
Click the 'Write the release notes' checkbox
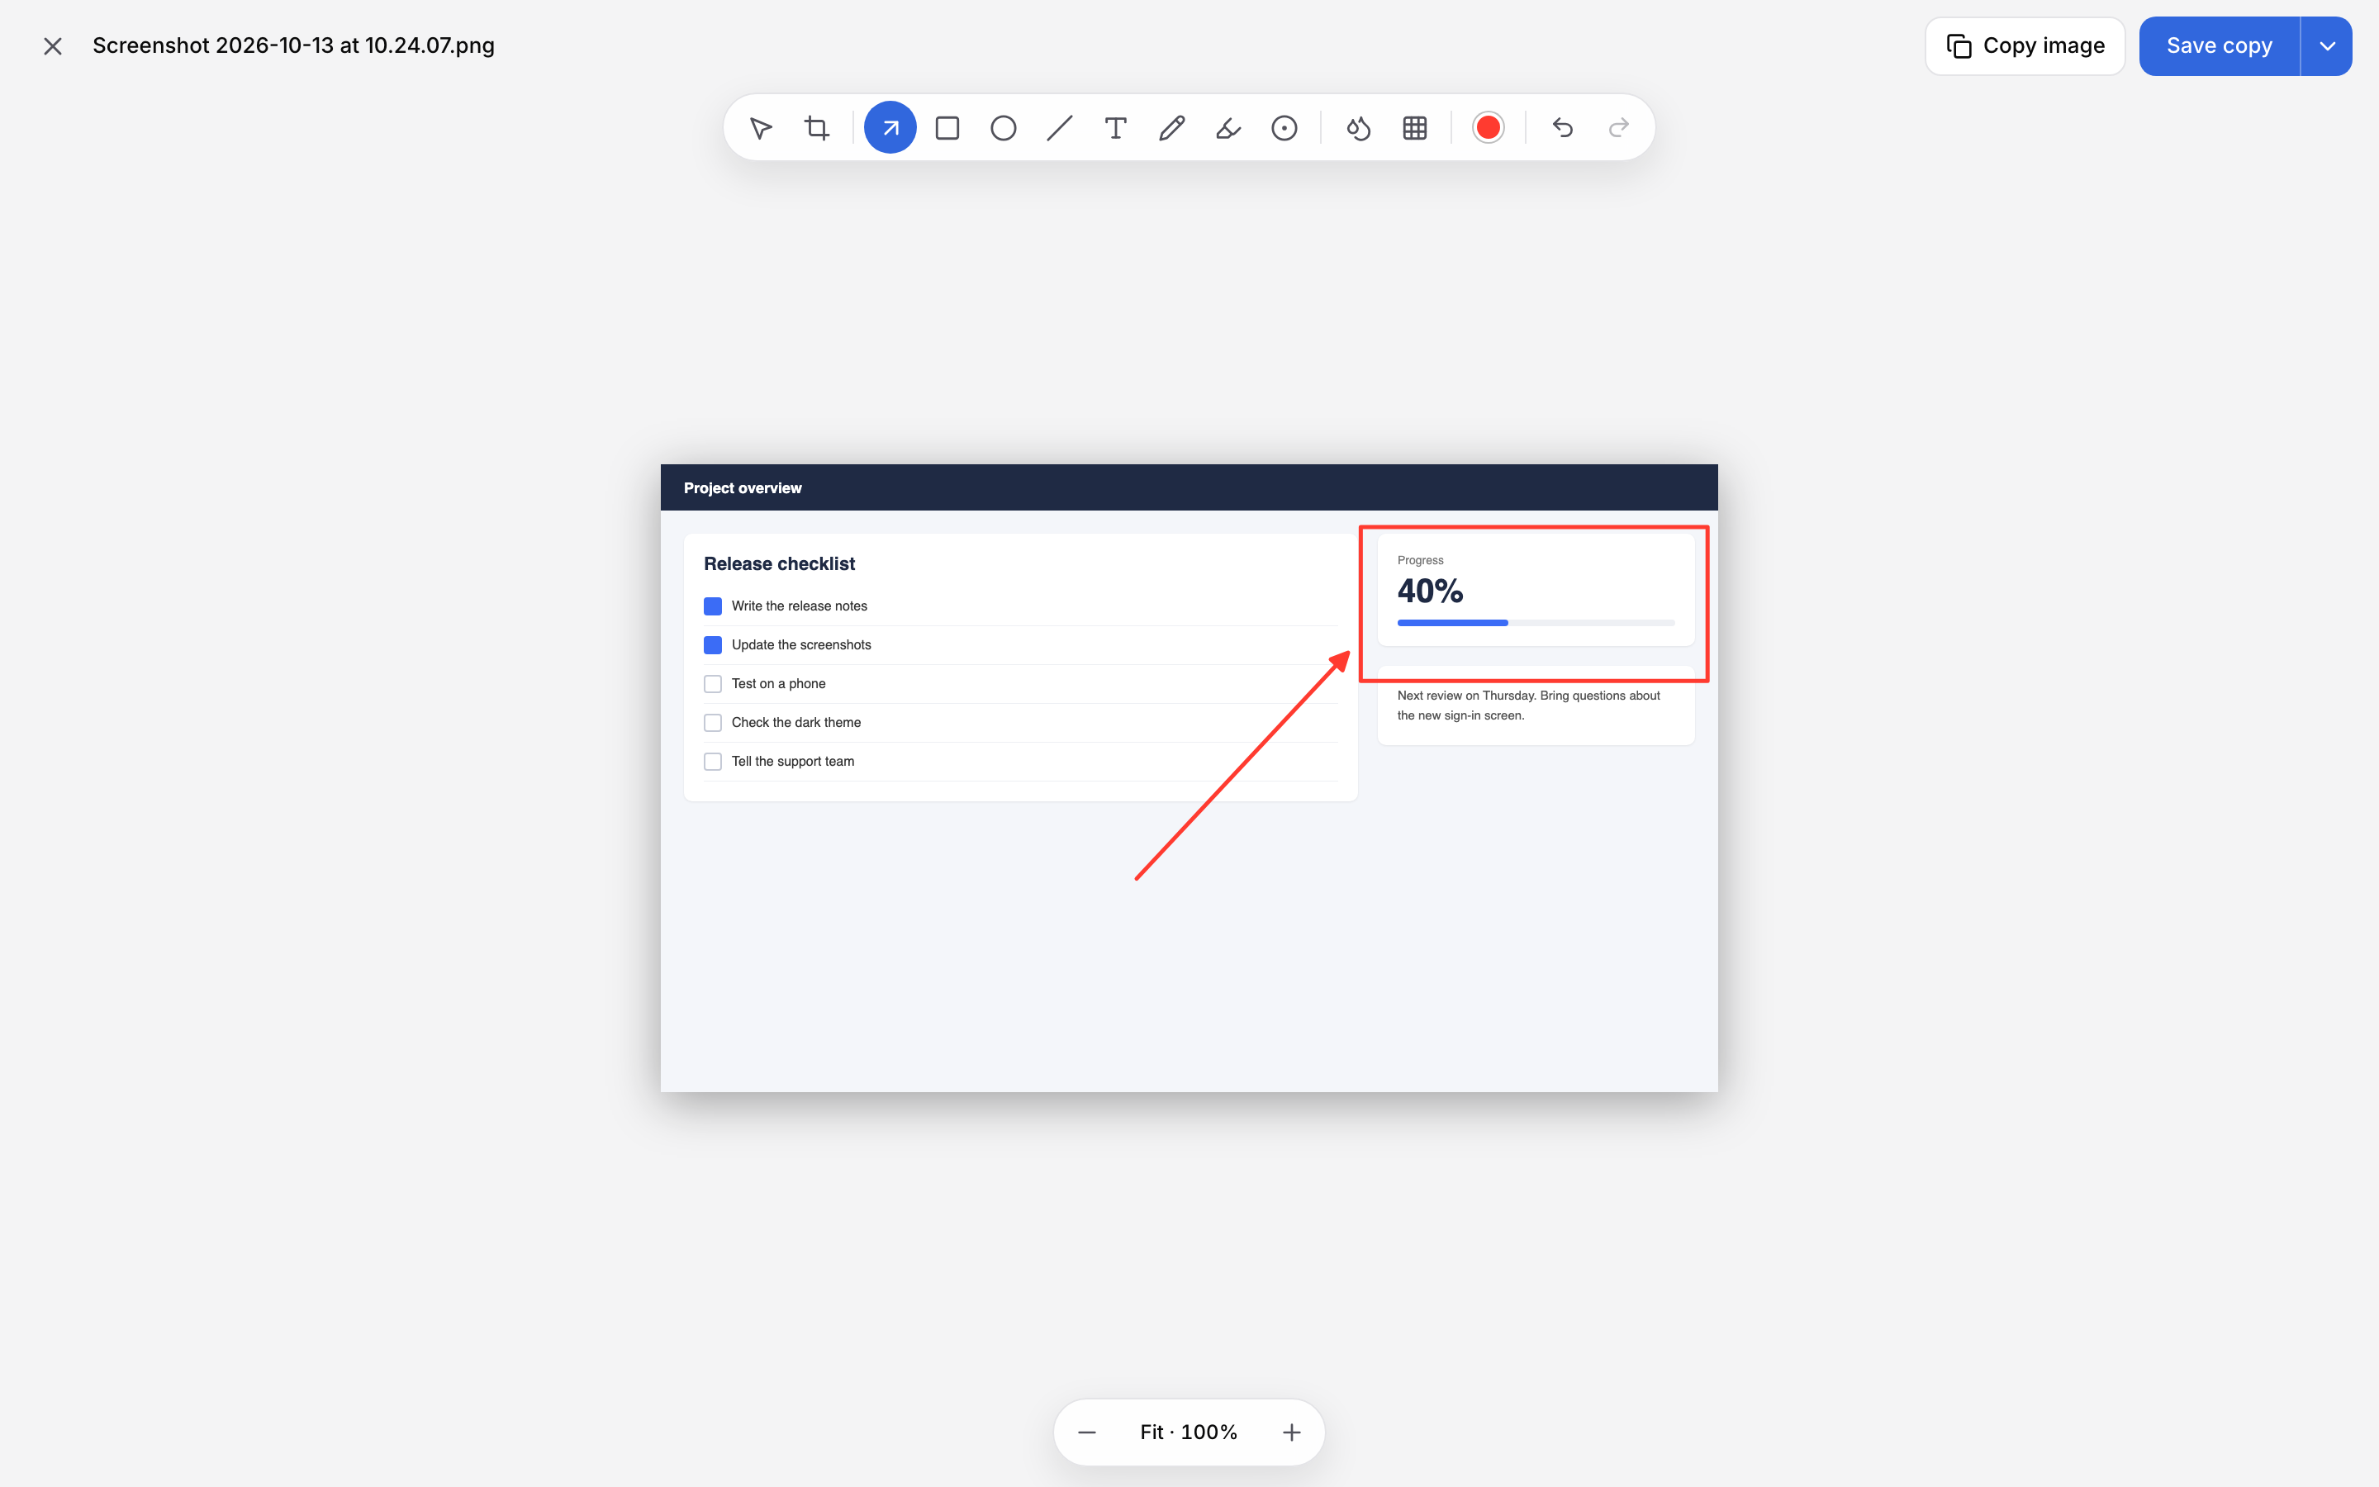tap(713, 606)
